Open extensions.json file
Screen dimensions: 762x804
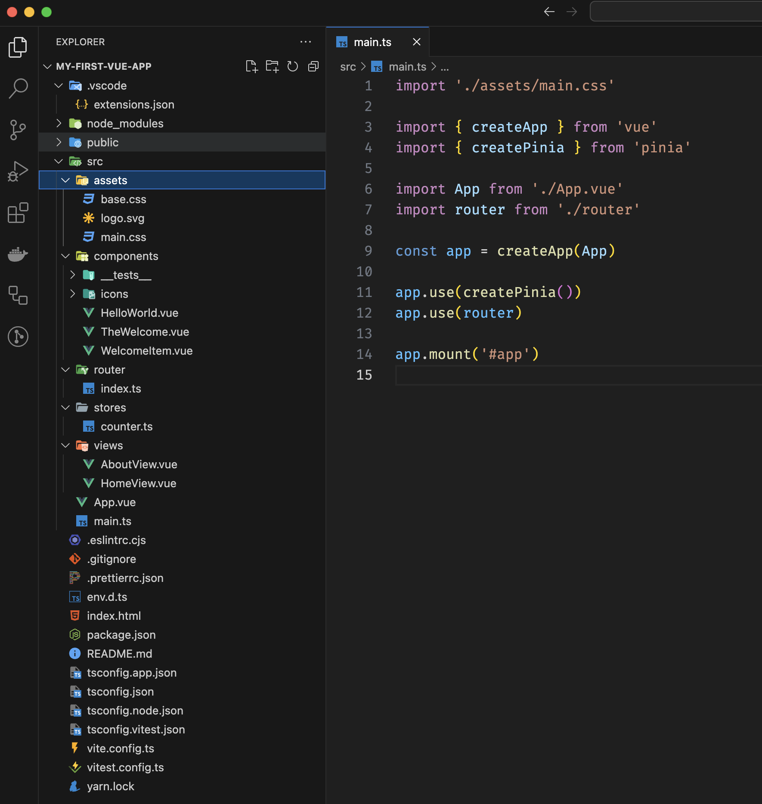pos(182,105)
